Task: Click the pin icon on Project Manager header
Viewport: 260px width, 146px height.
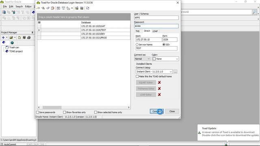Action: click(x=32, y=32)
